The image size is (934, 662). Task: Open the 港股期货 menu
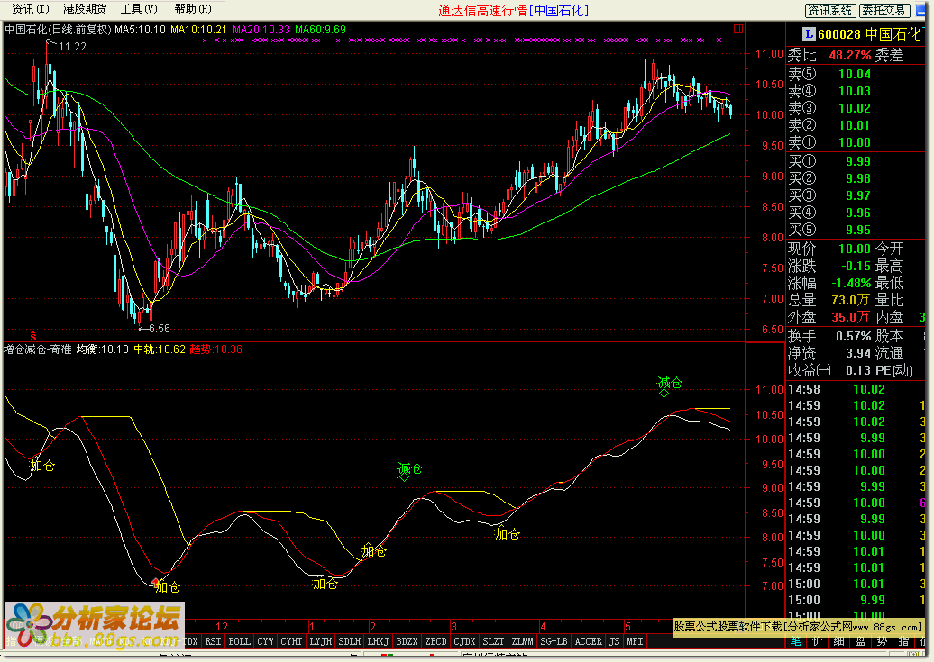[85, 9]
